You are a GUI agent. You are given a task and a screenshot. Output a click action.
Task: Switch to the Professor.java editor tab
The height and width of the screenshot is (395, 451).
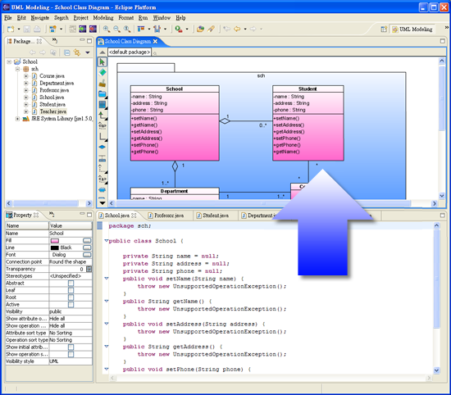coord(166,216)
